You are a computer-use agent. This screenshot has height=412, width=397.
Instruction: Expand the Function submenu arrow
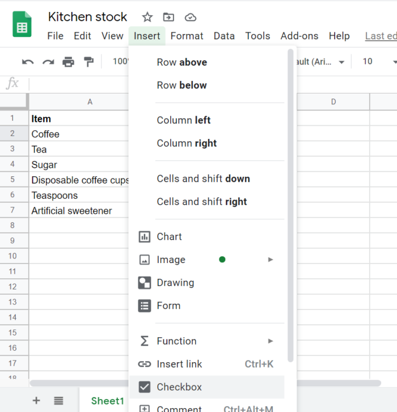271,341
